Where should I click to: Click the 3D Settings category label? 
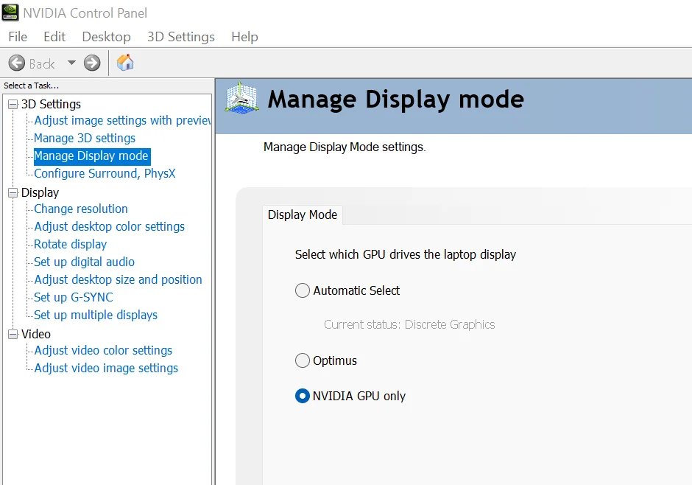click(x=52, y=104)
